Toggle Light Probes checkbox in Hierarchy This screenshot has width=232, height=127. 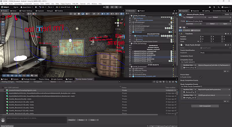point(130,69)
